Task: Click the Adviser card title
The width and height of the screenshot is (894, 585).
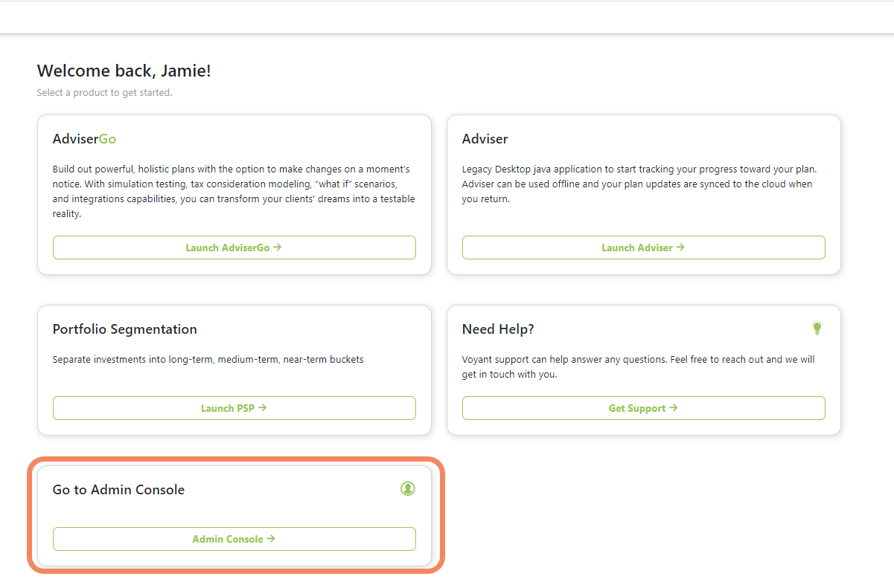Action: 485,139
